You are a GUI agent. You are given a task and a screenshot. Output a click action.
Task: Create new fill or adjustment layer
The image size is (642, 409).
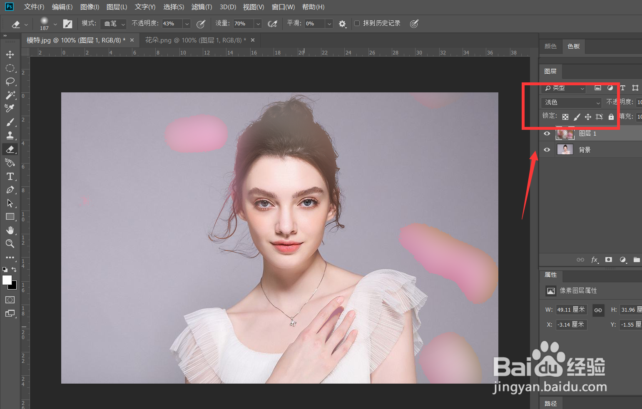[623, 260]
